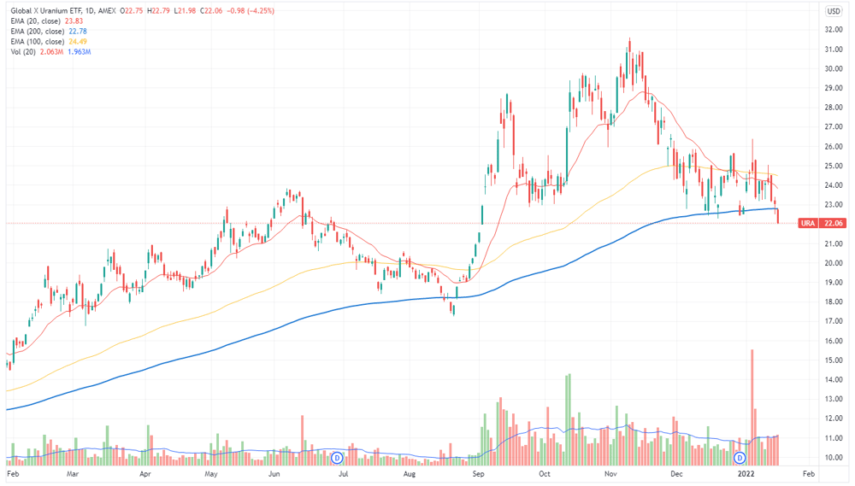The image size is (855, 486).
Task: Click the Mar label on time axis
Action: [73, 474]
